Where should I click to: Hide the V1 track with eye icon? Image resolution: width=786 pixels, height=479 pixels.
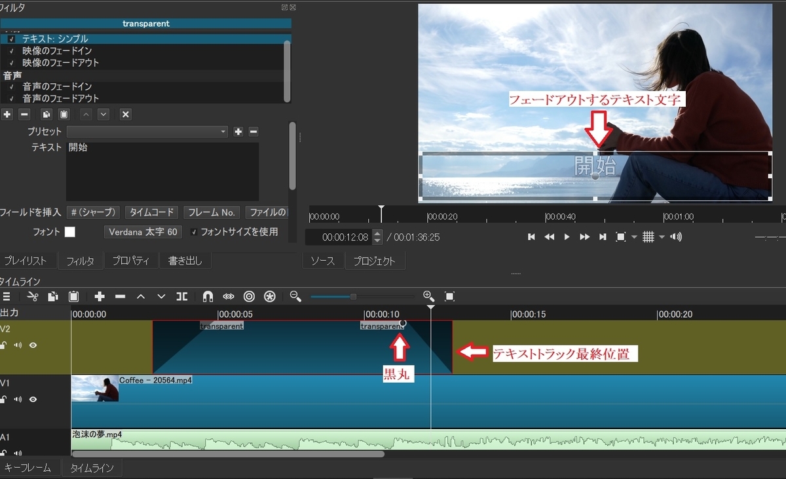(x=33, y=399)
